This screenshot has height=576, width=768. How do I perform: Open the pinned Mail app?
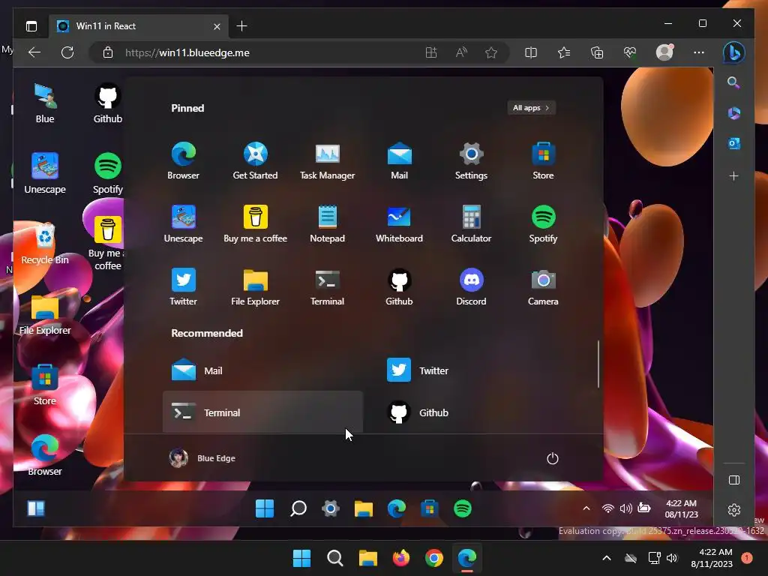(399, 160)
